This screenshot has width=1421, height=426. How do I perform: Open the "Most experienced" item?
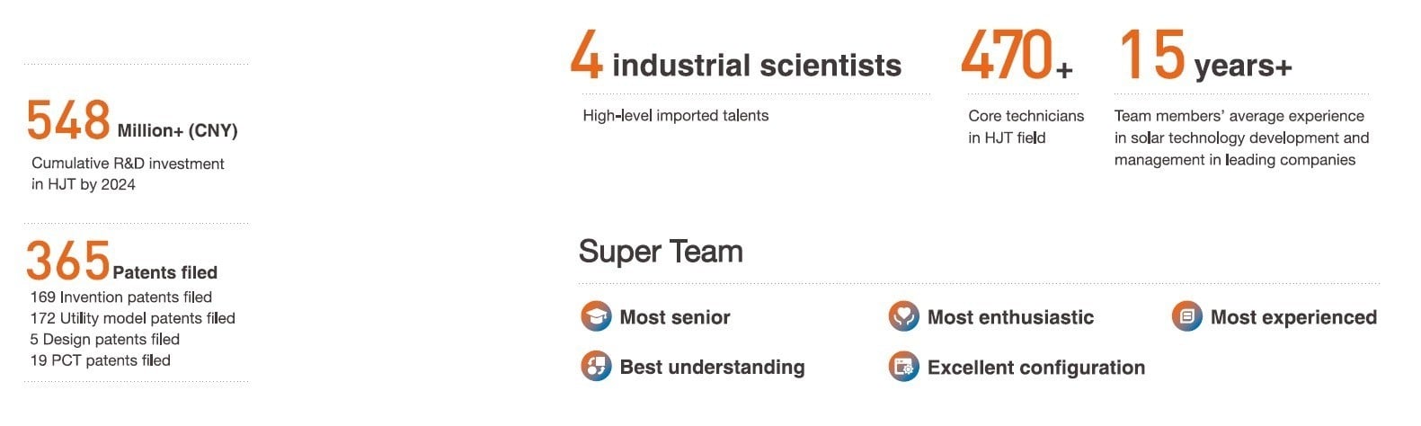tap(1292, 317)
